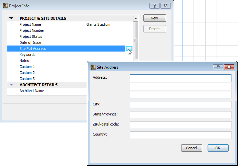The image size is (238, 166).
Task: Click the ARCHITECT DETAILS header text
Action: click(38, 85)
